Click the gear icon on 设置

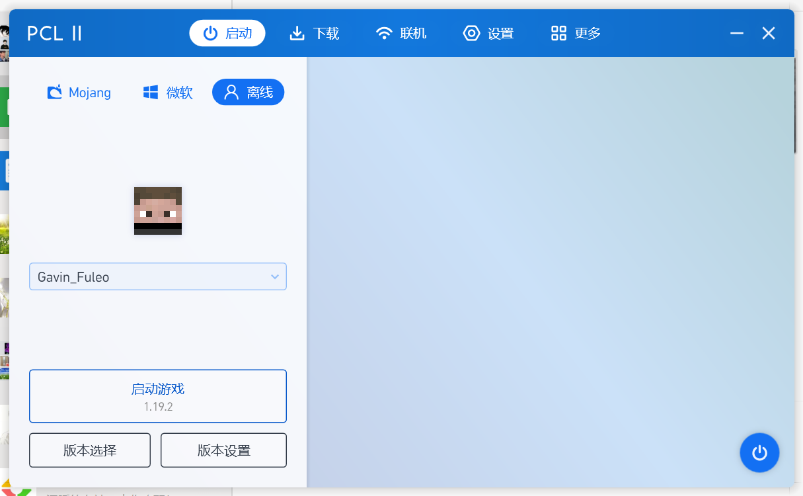(x=471, y=32)
